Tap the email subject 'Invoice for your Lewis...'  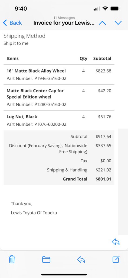click(x=64, y=23)
